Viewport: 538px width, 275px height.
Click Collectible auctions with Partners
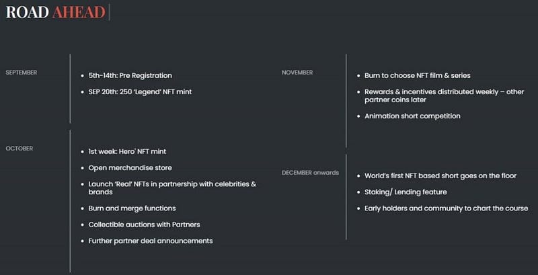[144, 225]
